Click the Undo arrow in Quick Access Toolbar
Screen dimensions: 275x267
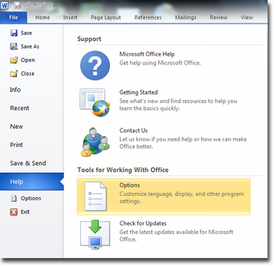pos(28,5)
